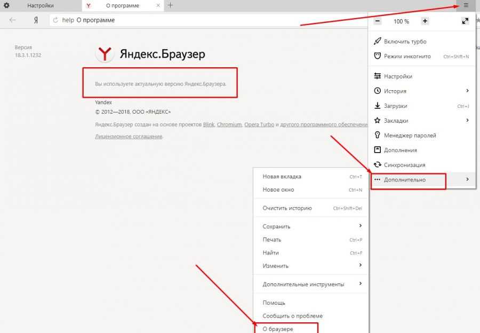Image resolution: width=480 pixels, height=333 pixels.
Task: Click the Я Yandex home button
Action: tap(36, 20)
